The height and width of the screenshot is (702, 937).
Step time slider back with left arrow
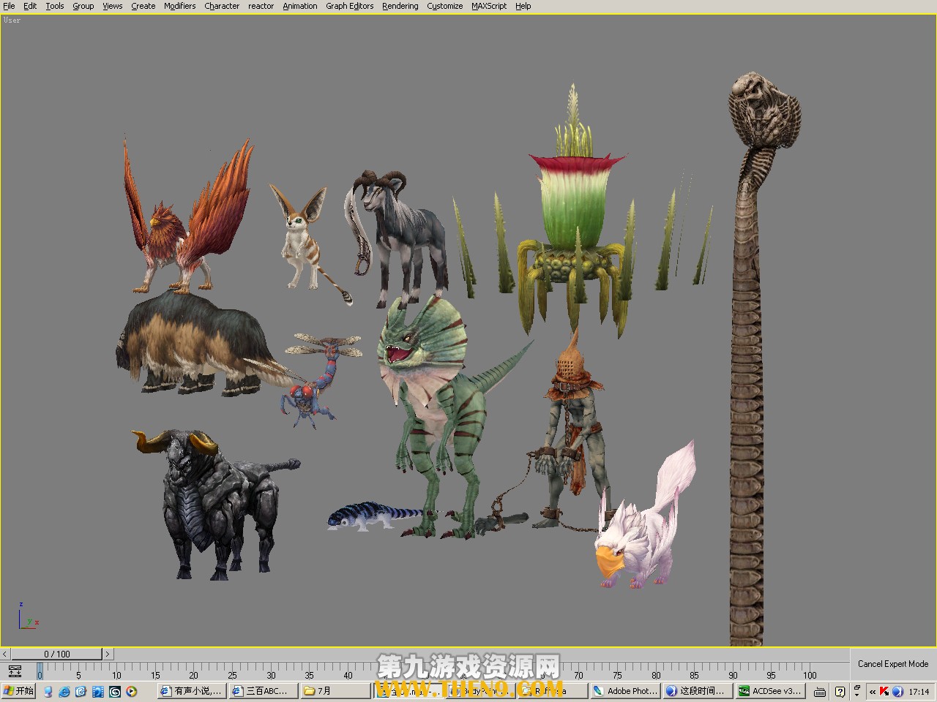[5, 654]
